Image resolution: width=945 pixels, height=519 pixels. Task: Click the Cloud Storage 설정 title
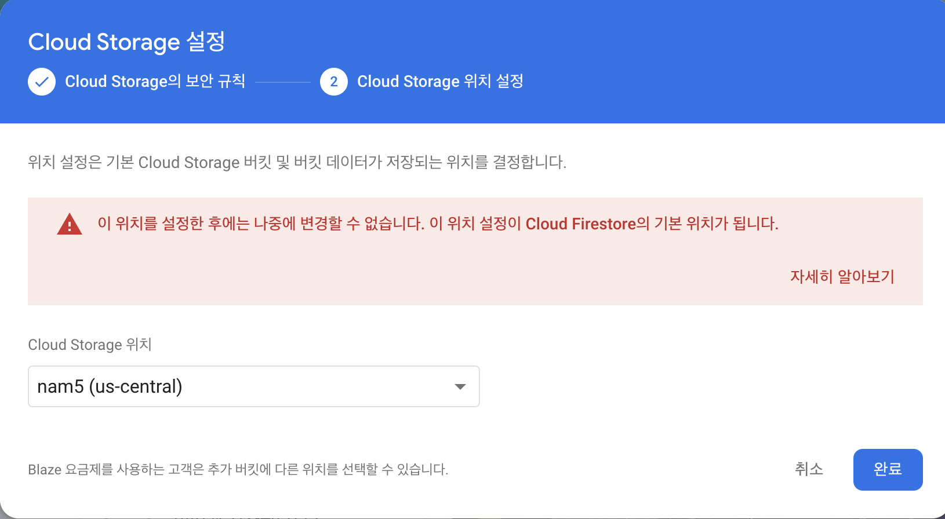click(x=126, y=42)
